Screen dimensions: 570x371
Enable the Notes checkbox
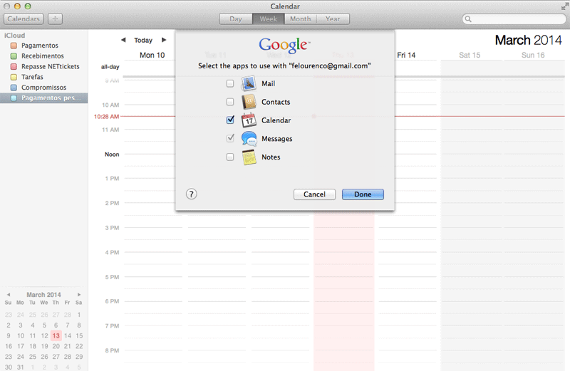229,157
